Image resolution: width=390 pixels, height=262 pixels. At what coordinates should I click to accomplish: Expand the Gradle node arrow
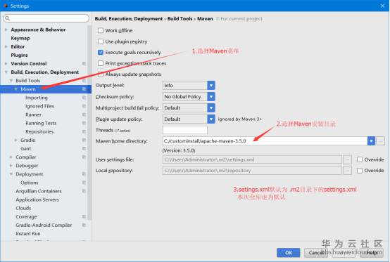coord(16,140)
